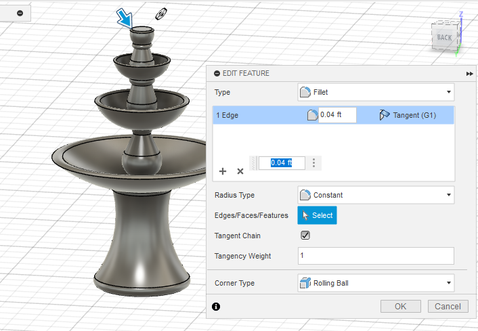Click the info icon at dialog bottom
The height and width of the screenshot is (331, 478).
pyautogui.click(x=216, y=307)
